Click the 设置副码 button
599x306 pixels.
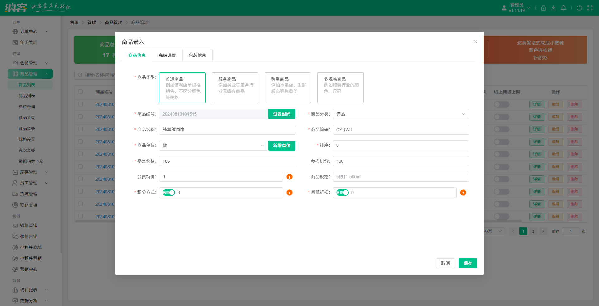[x=281, y=114]
